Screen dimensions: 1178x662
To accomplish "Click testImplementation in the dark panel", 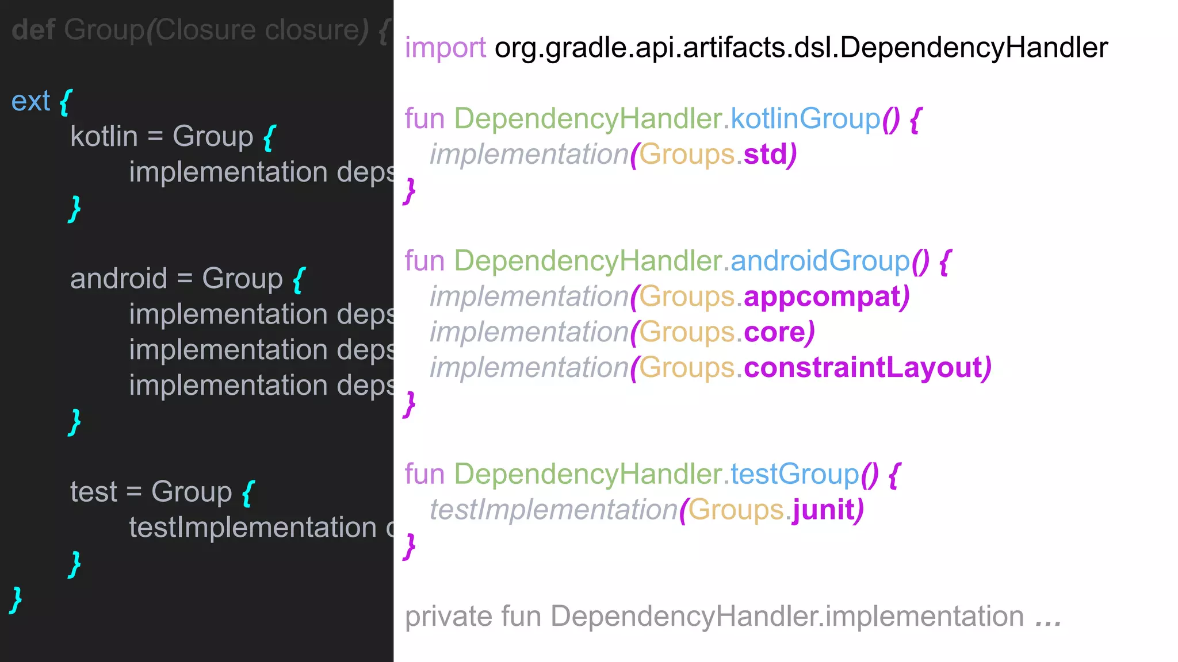I will pyautogui.click(x=253, y=528).
